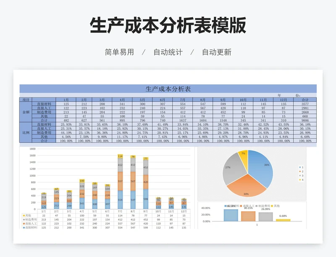The height and width of the screenshot is (257, 336).
Task: Click the tall blue bar in the small bar chart
Action: coord(231,215)
